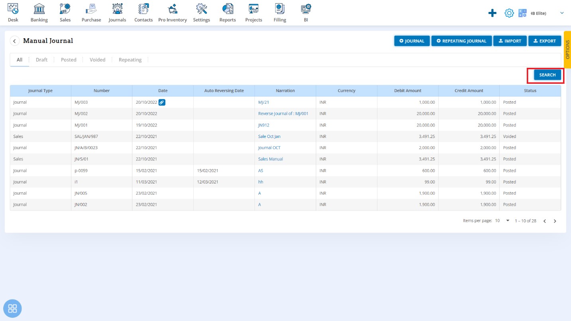Sort by Number column header
Image resolution: width=571 pixels, height=321 pixels.
[102, 91]
